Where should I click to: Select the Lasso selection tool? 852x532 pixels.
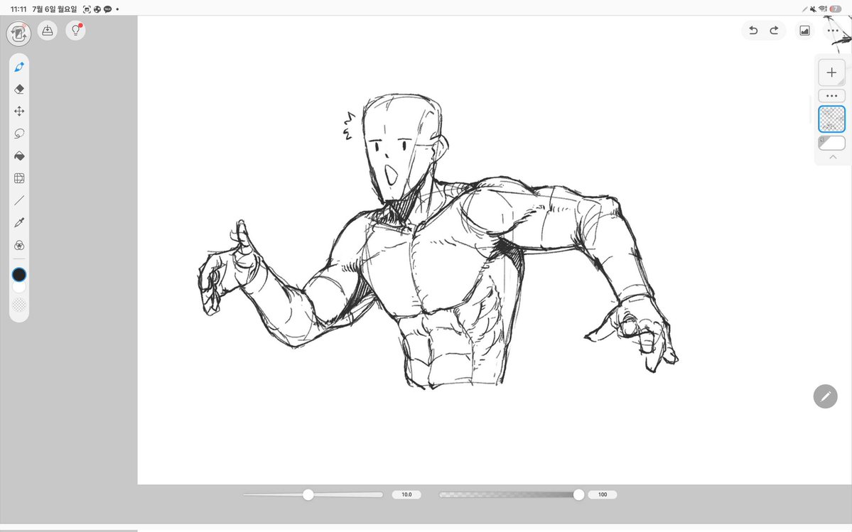click(x=19, y=134)
